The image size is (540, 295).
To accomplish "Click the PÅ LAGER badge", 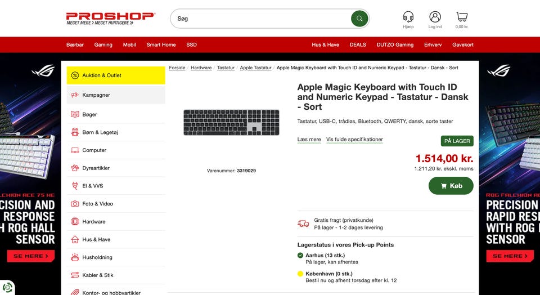I will (x=457, y=141).
